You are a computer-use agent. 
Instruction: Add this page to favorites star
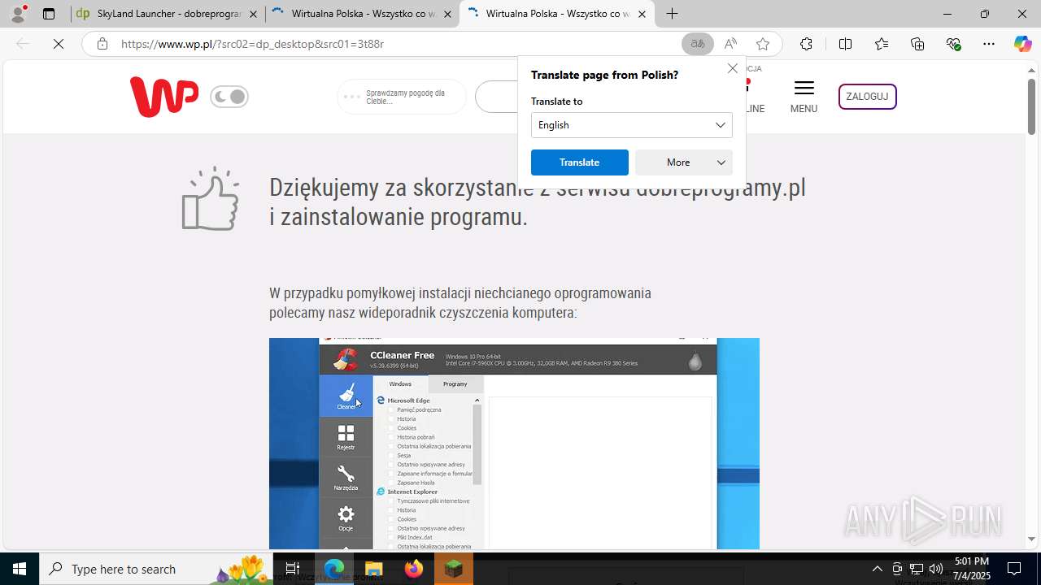762,44
